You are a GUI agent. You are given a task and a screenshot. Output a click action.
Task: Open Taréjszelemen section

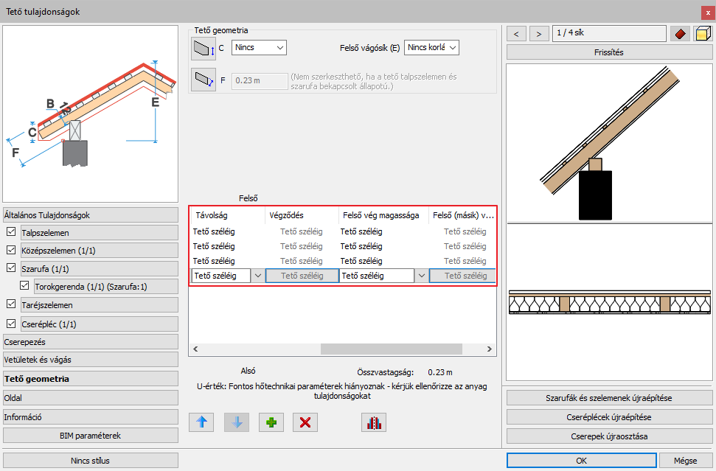pyautogui.click(x=100, y=305)
